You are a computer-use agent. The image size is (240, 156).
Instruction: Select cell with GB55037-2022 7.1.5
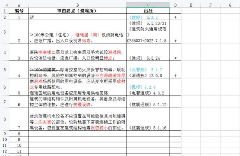point(148,32)
